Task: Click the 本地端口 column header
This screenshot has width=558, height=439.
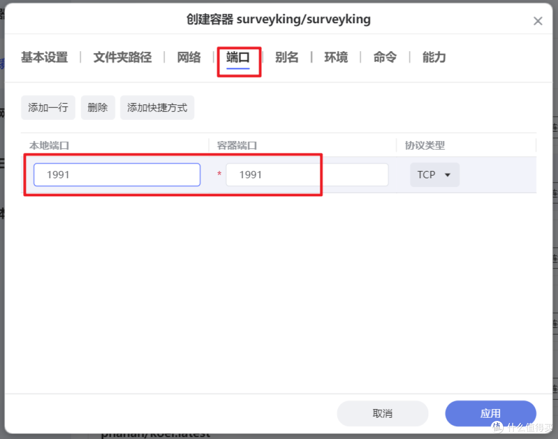Action: pyautogui.click(x=49, y=145)
